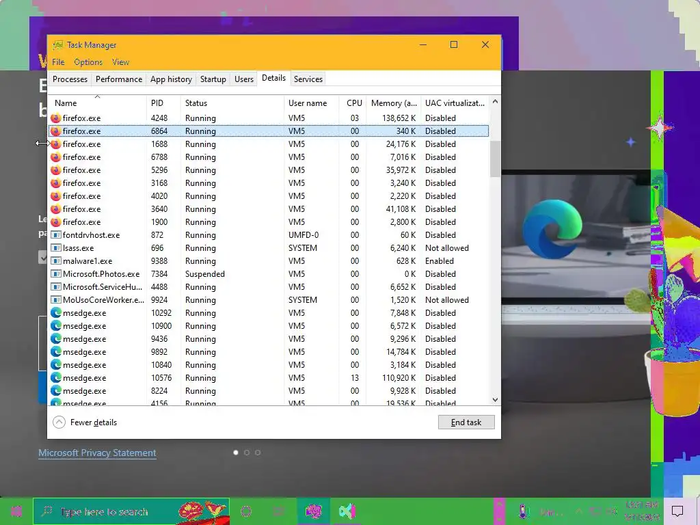700x525 pixels.
Task: Click Edge icon in PID 10900 row
Action: 56,326
